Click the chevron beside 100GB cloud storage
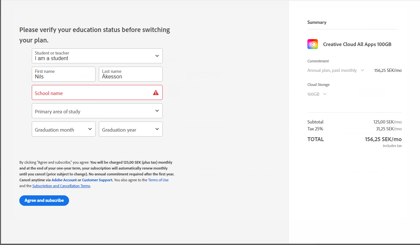 (325, 94)
